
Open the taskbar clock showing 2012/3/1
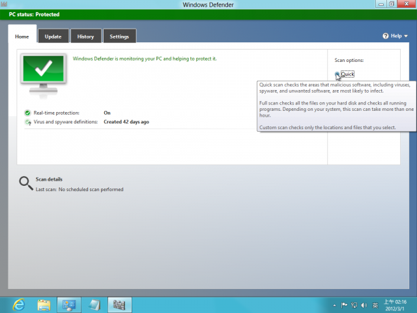click(x=395, y=305)
